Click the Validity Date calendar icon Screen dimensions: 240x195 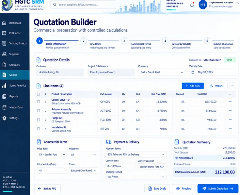click(193, 72)
